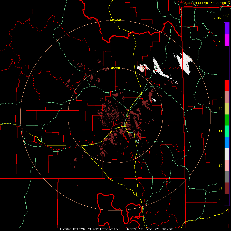Click the RF purple color swatch
Viewport: 231px width, 231px height.
227,29
